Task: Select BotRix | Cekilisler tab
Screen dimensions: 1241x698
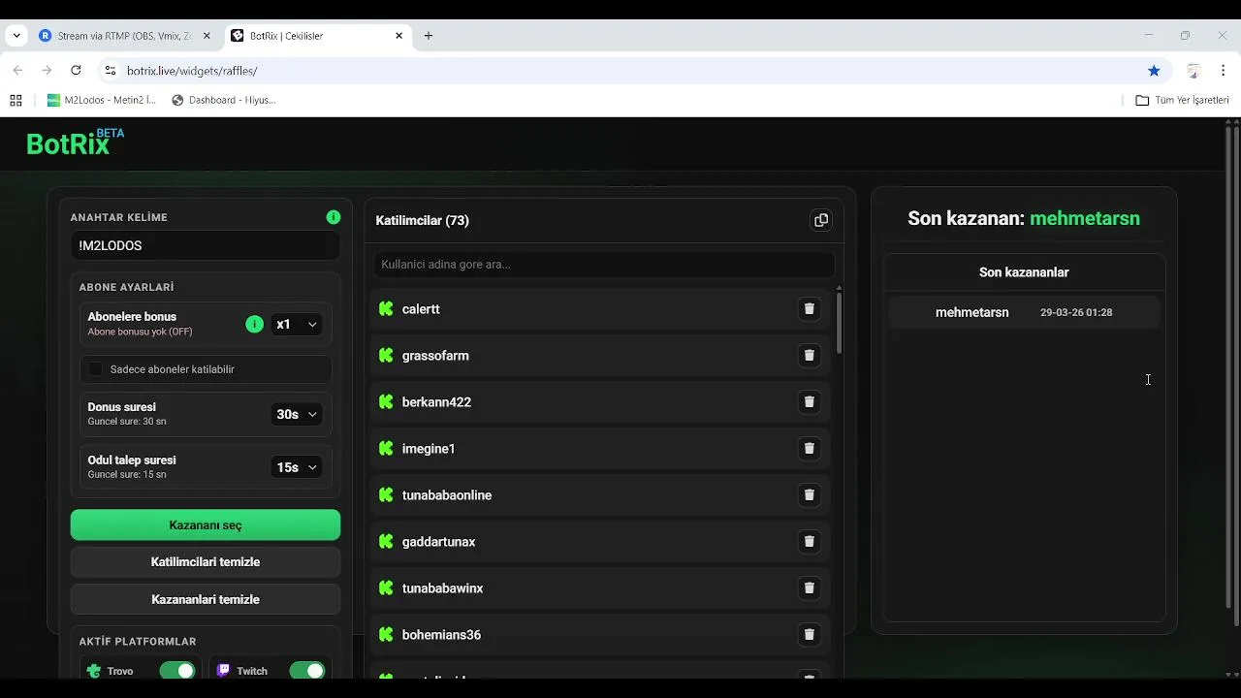Action: [318, 36]
